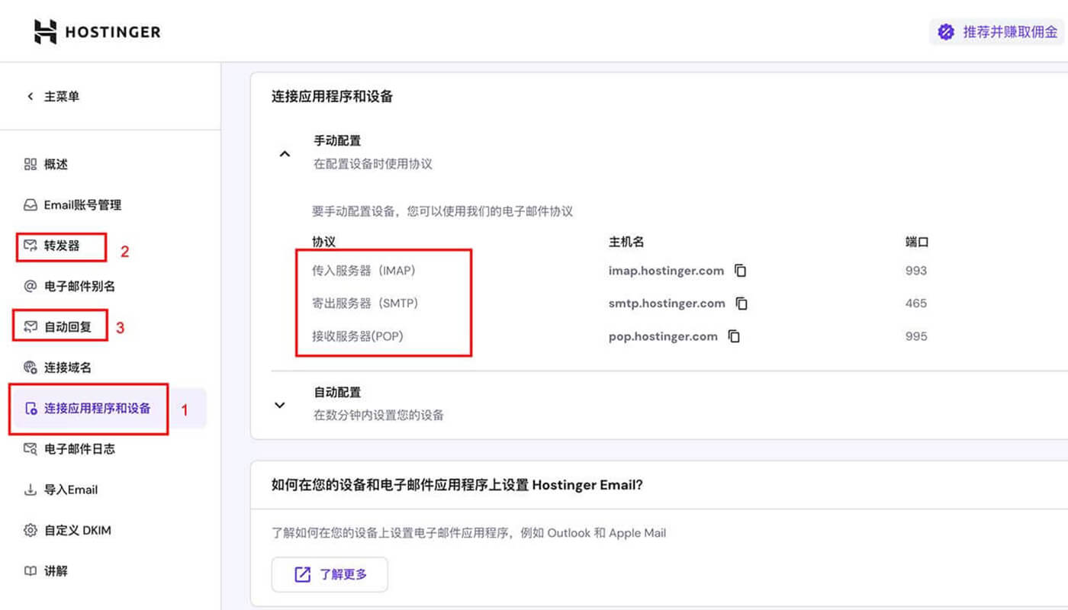
Task: Click hostname text smtp.hostinger.com
Action: (667, 303)
